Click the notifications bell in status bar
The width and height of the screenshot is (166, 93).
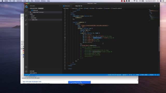158,75
